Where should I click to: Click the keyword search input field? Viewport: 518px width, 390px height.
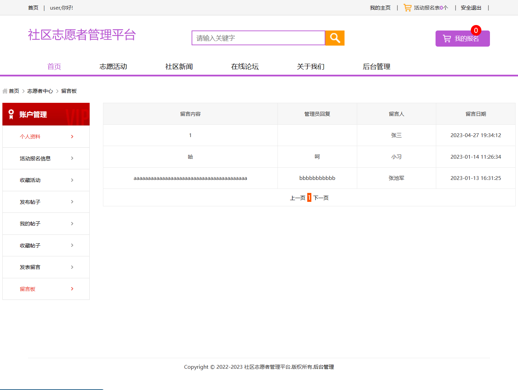coord(258,38)
